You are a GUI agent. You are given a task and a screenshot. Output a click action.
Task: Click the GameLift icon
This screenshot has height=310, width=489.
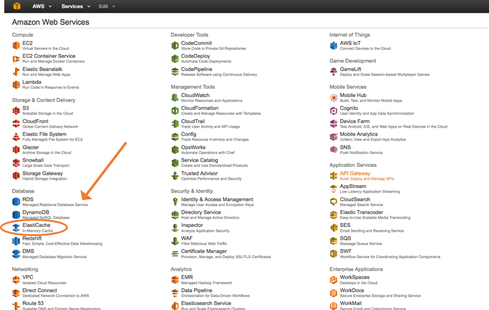pyautogui.click(x=334, y=72)
